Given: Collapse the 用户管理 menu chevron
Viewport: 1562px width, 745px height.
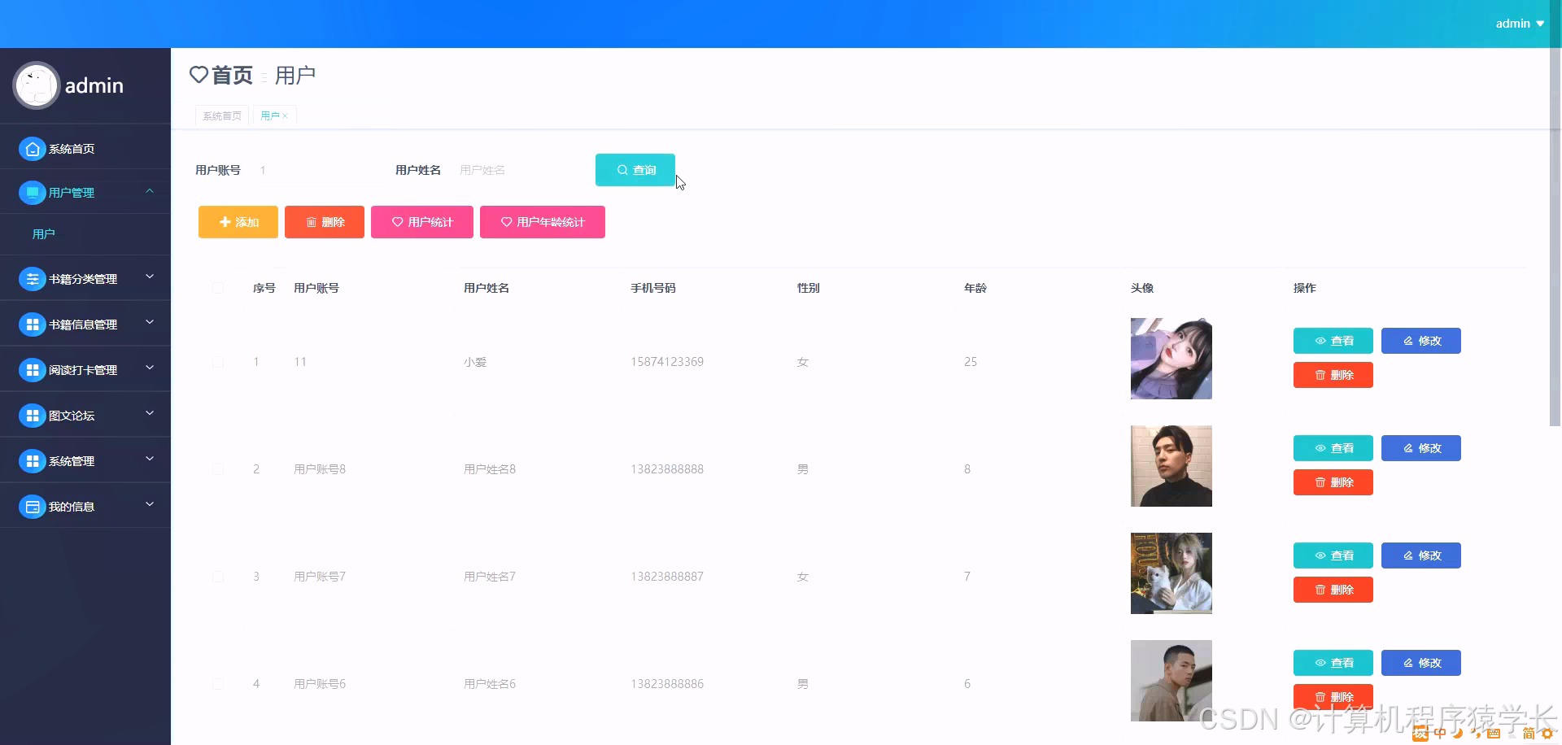Looking at the screenshot, I should (150, 191).
